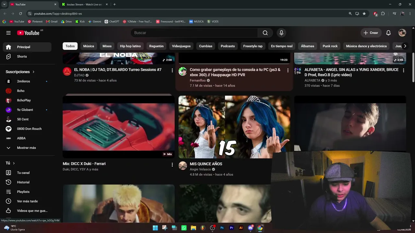This screenshot has width=415, height=233.
Task: Open the YouTube account avatar menu
Action: coord(402,33)
